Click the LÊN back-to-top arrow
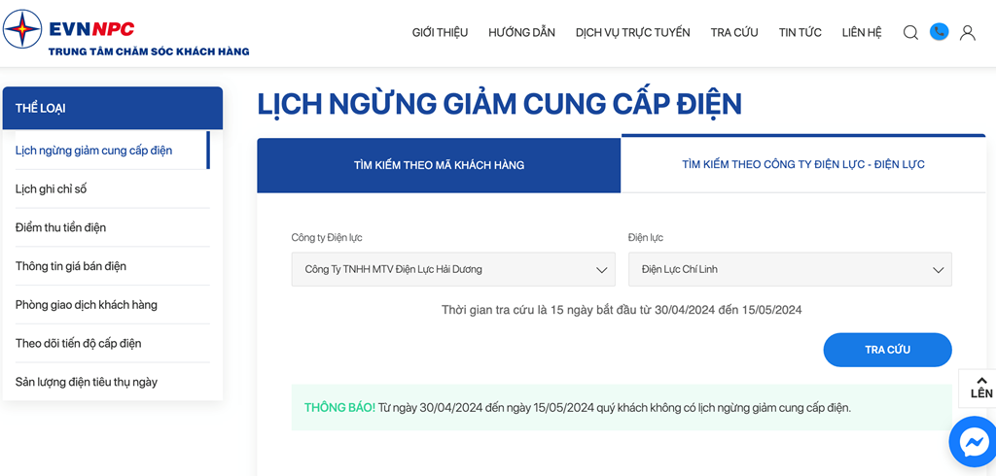The width and height of the screenshot is (996, 476). (x=980, y=388)
